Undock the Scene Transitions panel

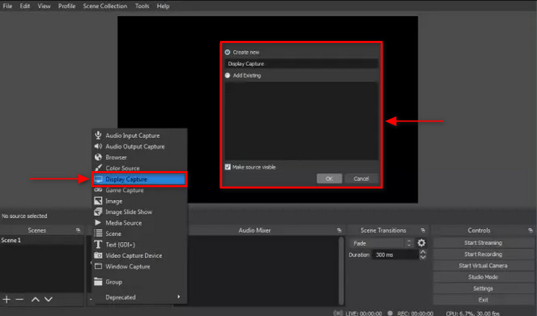(x=423, y=230)
